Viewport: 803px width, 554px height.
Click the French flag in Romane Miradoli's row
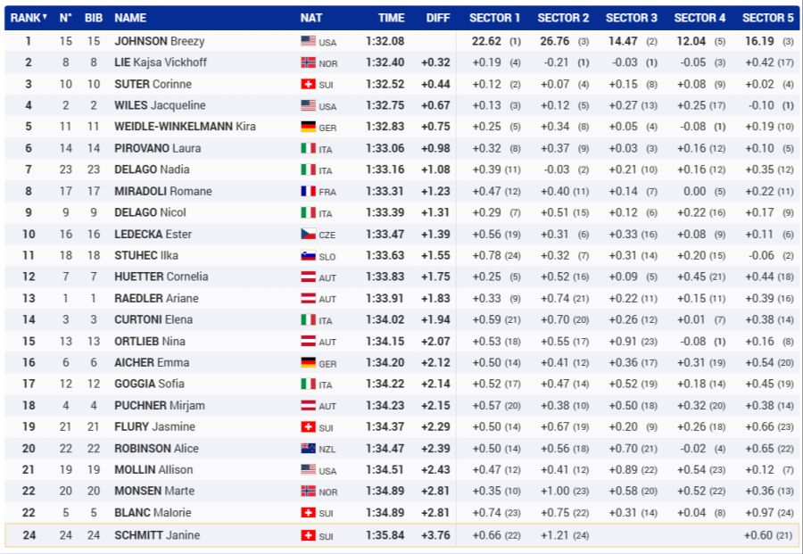coord(309,191)
